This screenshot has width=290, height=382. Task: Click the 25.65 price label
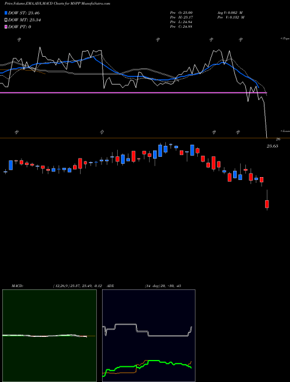(x=272, y=146)
